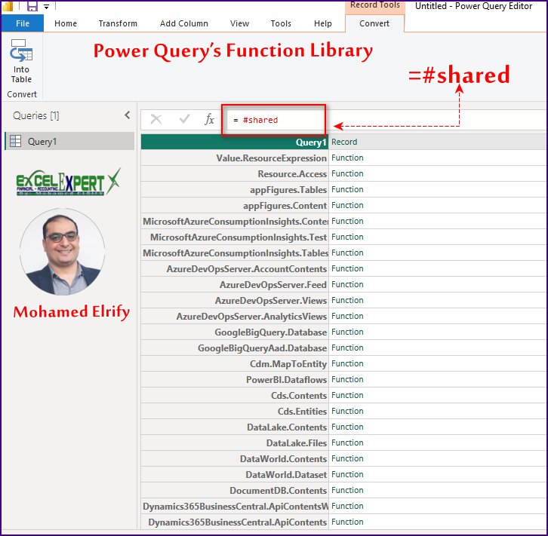Click the Function link for MicrosoftAzureConsumptionInsights.Test

point(347,237)
